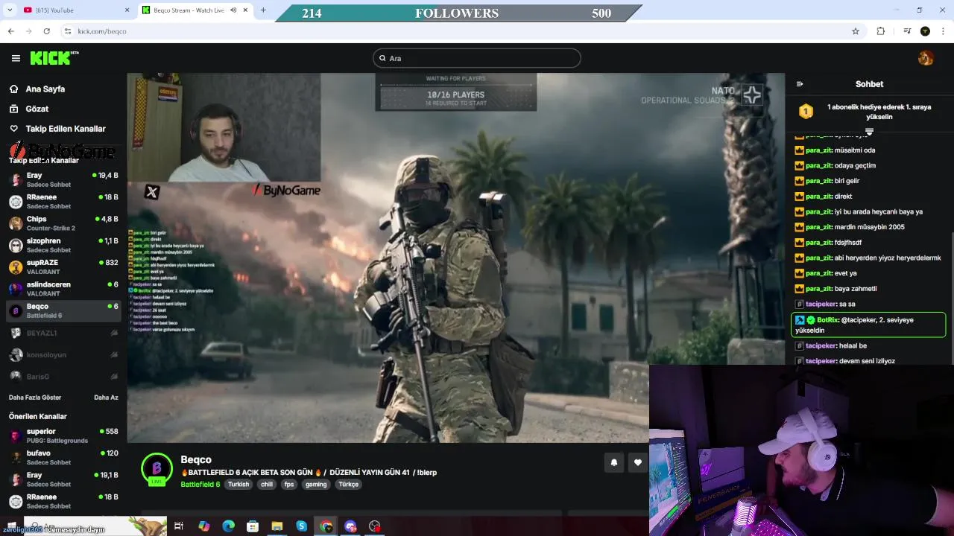This screenshot has height=536, width=954.
Task: Select the chill tag
Action: point(267,484)
